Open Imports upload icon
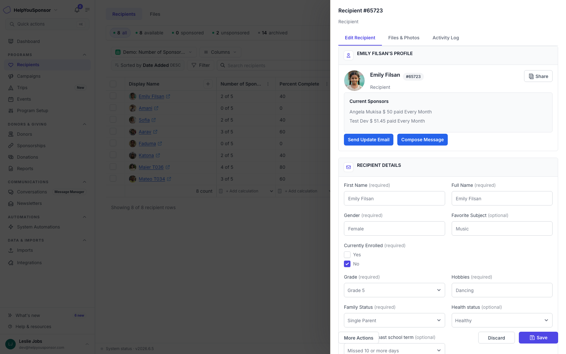The image size is (566, 354). [11, 250]
